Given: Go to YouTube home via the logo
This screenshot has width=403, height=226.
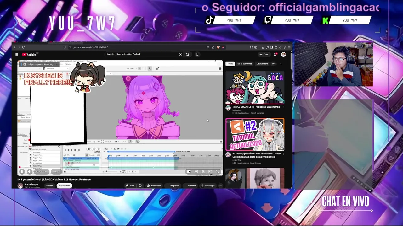Looking at the screenshot, I should (29, 54).
